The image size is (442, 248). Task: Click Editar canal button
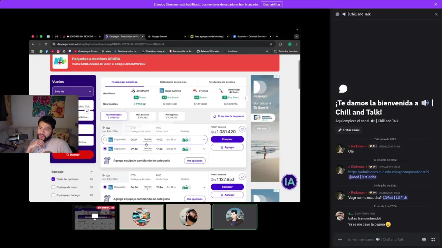pyautogui.click(x=349, y=130)
